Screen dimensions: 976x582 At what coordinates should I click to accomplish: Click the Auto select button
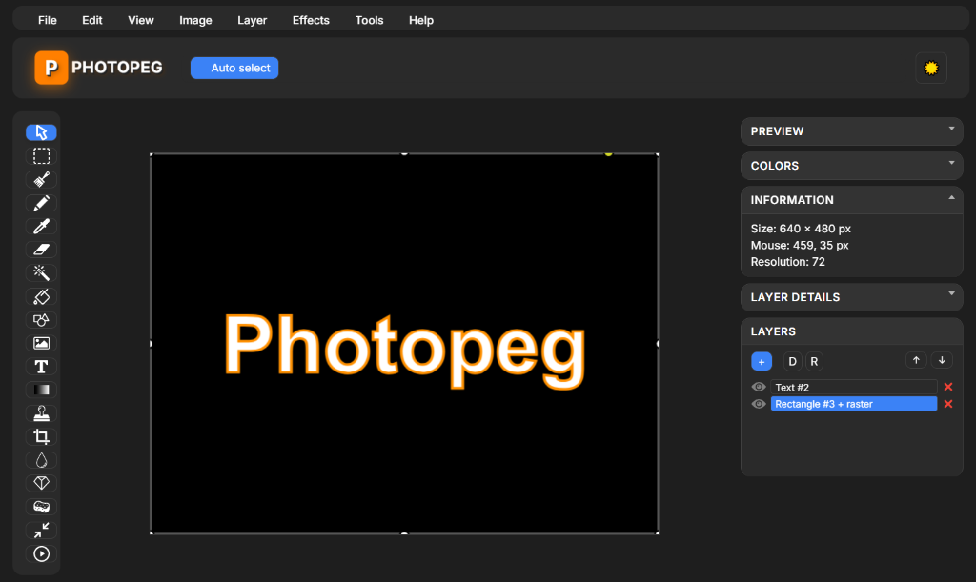pyautogui.click(x=234, y=68)
